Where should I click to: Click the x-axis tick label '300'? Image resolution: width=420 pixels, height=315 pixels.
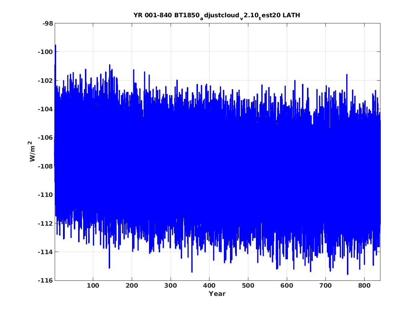click(171, 285)
